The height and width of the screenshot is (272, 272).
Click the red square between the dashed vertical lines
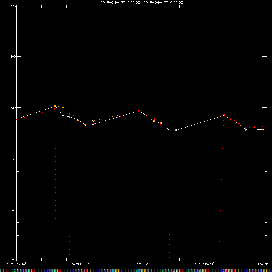[93, 124]
